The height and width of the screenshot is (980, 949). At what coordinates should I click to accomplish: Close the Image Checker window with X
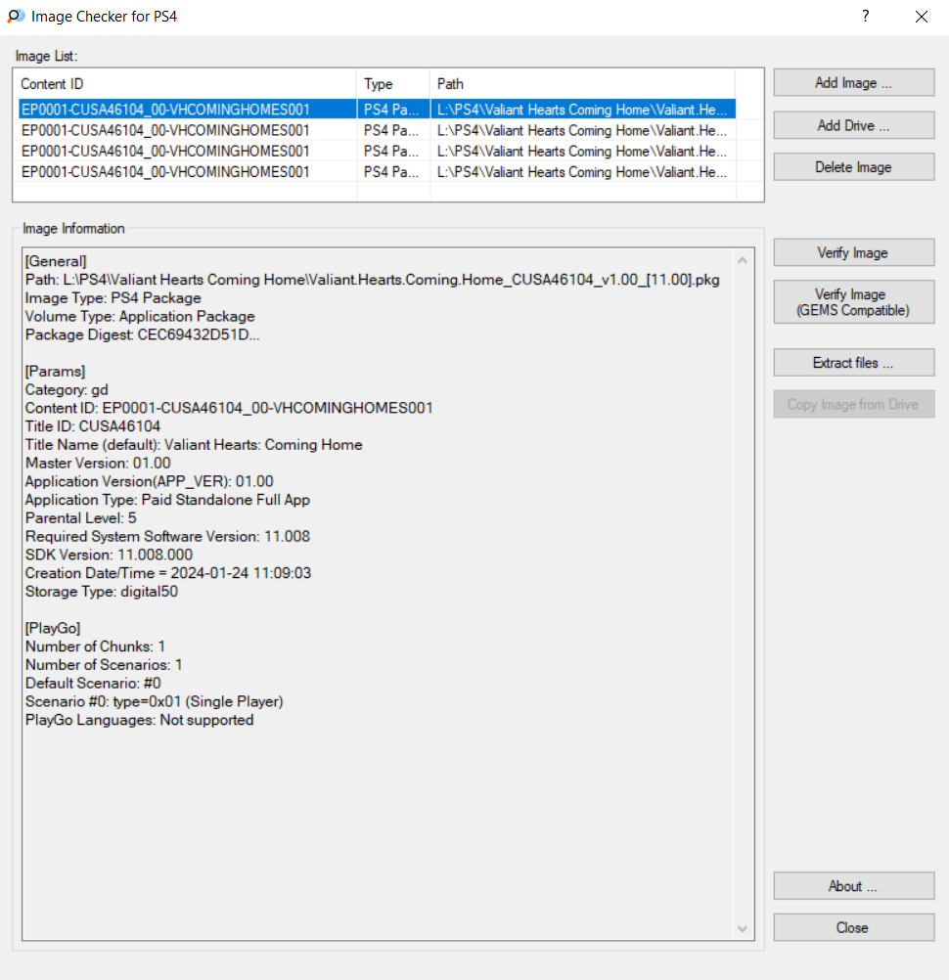coord(922,17)
